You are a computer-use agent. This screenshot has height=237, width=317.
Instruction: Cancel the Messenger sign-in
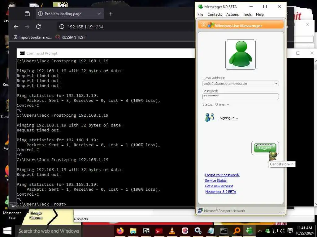point(265,148)
